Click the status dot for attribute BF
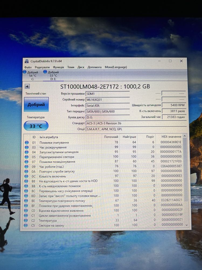This screenshot has height=270, width=202. (x=26, y=205)
